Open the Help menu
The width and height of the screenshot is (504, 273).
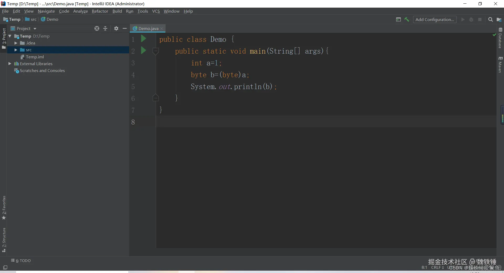pos(188,11)
